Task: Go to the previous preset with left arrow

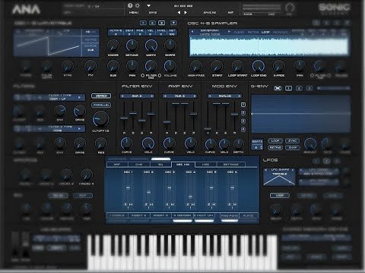Action: coord(179,12)
